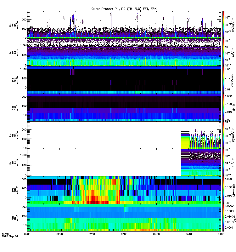Click the thc fbk scm1 filter bank panel

click(x=124, y=218)
